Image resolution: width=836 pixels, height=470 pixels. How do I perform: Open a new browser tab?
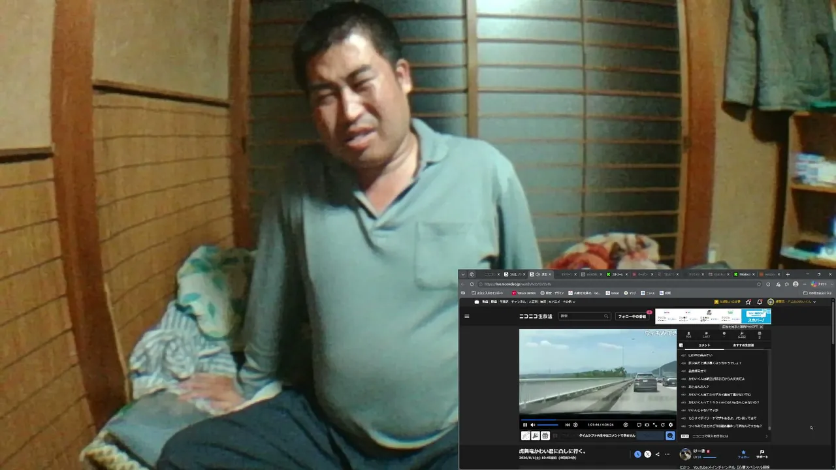click(x=788, y=274)
